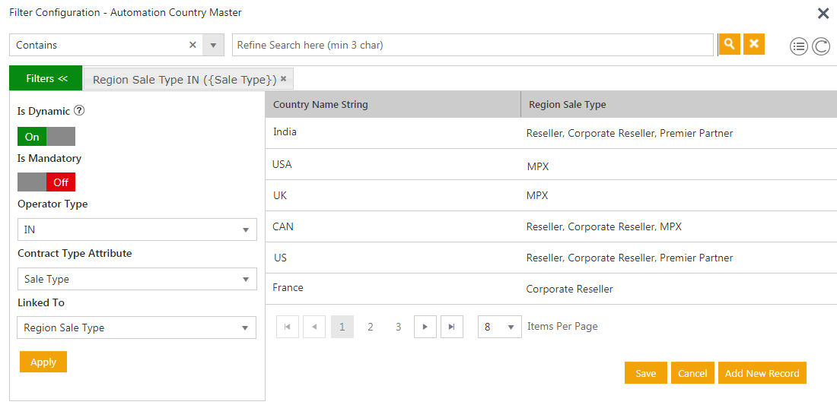The width and height of the screenshot is (837, 405).
Task: Change the Items Per Page dropdown
Action: tap(500, 327)
